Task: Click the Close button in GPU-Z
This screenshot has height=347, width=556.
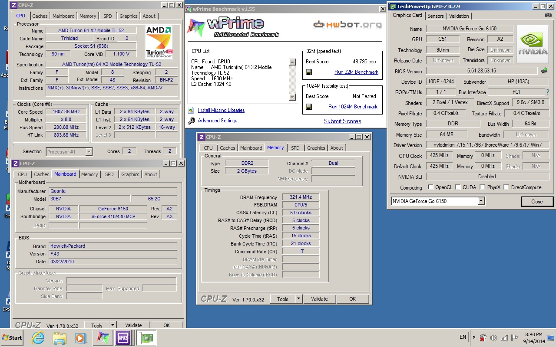Action: [537, 201]
